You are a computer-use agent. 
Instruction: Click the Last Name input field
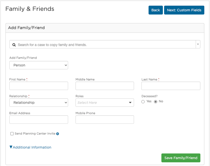(x=171, y=86)
